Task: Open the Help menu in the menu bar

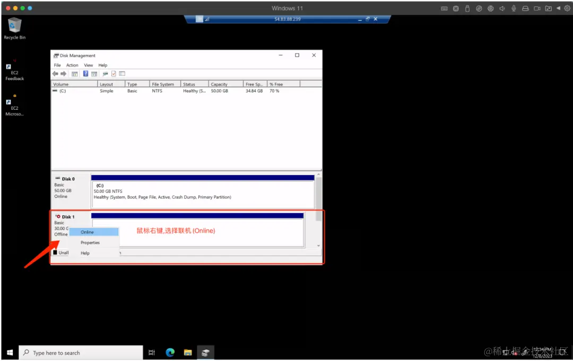Action: [x=103, y=65]
